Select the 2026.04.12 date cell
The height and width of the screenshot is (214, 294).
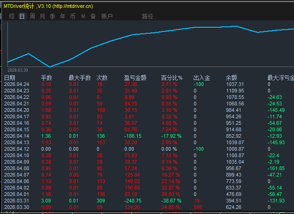17,149
